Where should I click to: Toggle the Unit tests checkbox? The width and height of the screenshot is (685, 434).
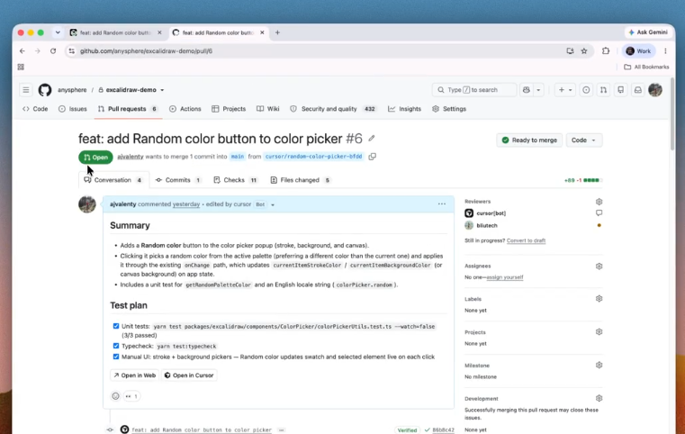click(116, 326)
